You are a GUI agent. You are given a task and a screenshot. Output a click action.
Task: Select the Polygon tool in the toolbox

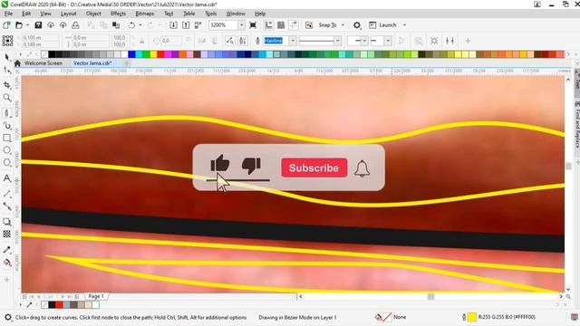[x=7, y=163]
